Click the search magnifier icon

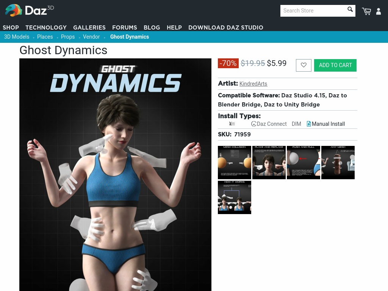[350, 9]
